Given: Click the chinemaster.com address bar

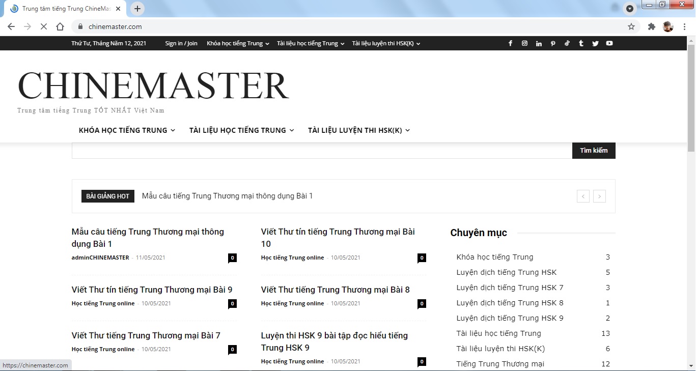Looking at the screenshot, I should pos(351,26).
